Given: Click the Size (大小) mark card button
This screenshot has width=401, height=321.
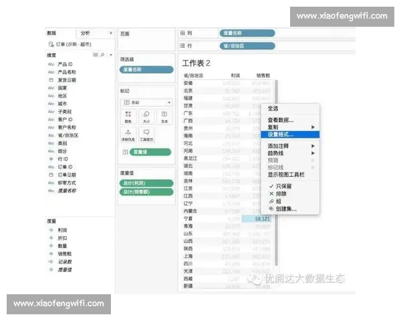Looking at the screenshot, I should (x=146, y=116).
